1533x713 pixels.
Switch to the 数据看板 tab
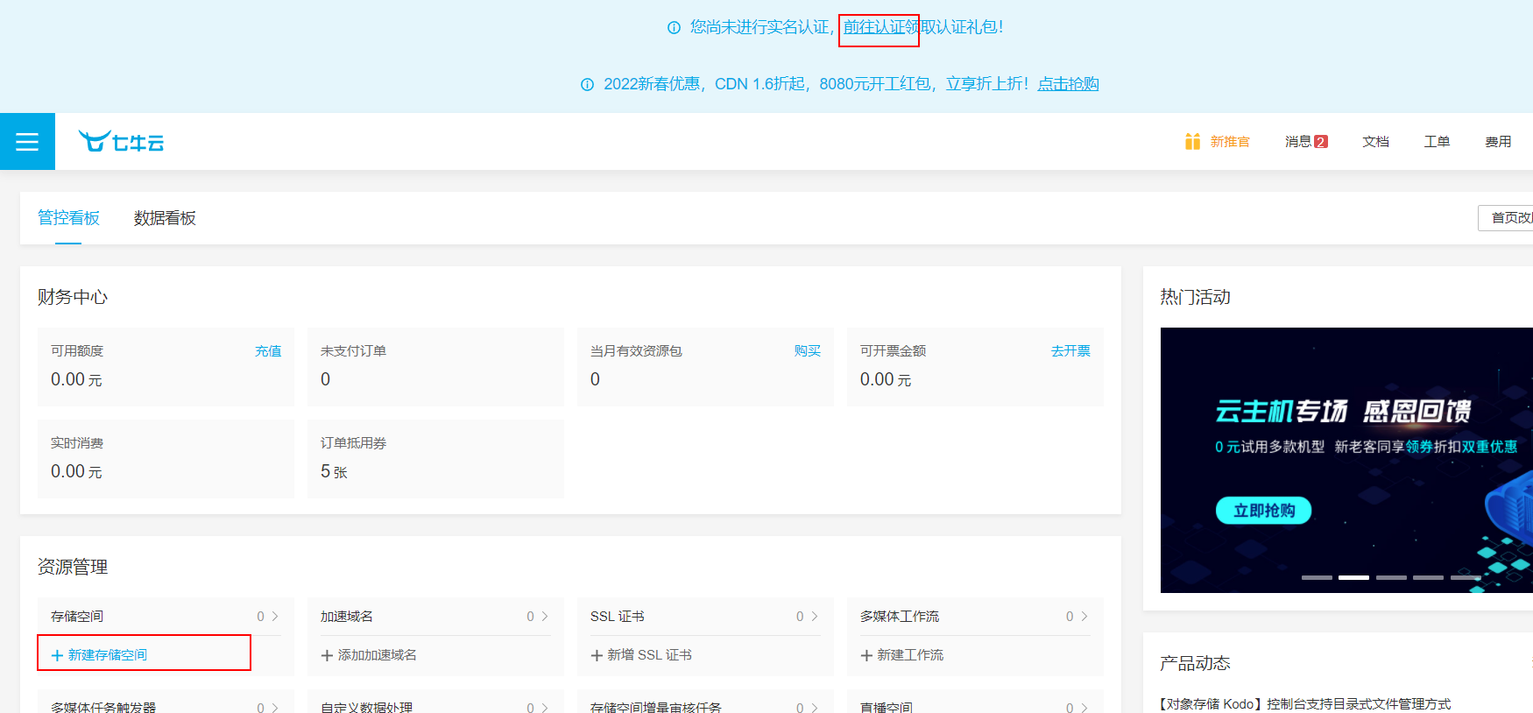(x=165, y=218)
